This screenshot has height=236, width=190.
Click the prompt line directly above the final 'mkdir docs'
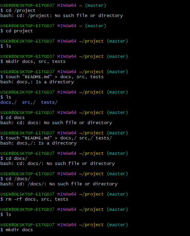click(64, 225)
